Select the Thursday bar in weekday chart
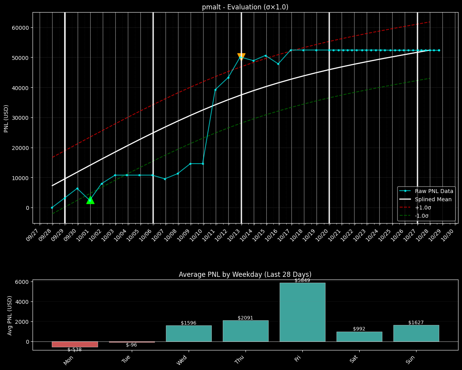This screenshot has height=370, width=462. 246,331
